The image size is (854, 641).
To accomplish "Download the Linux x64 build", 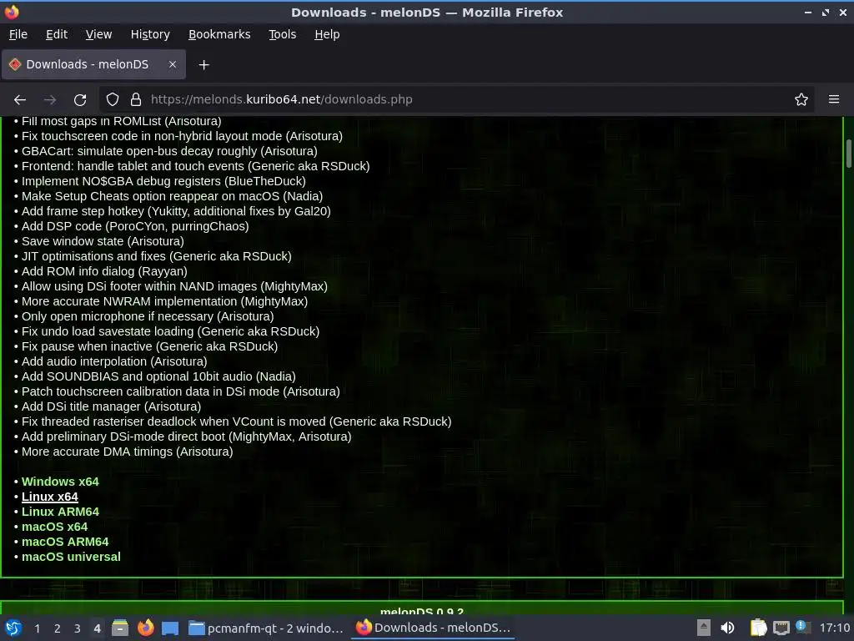I will pos(49,497).
